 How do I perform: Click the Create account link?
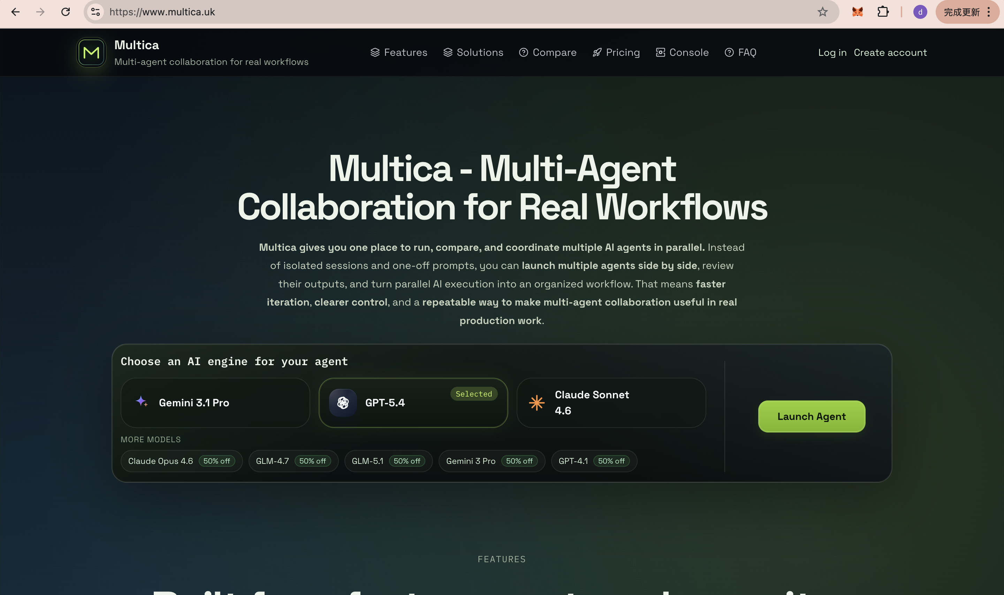[x=890, y=52]
